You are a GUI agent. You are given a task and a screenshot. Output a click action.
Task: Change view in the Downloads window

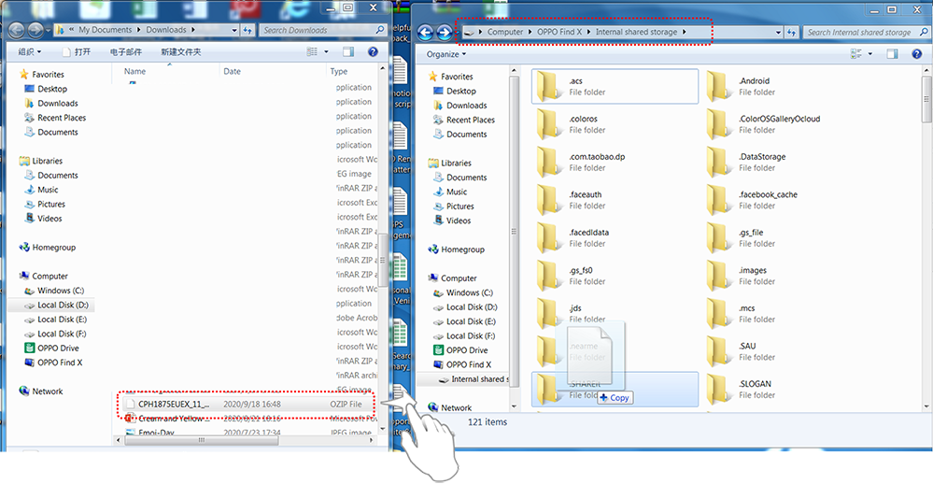coord(312,51)
